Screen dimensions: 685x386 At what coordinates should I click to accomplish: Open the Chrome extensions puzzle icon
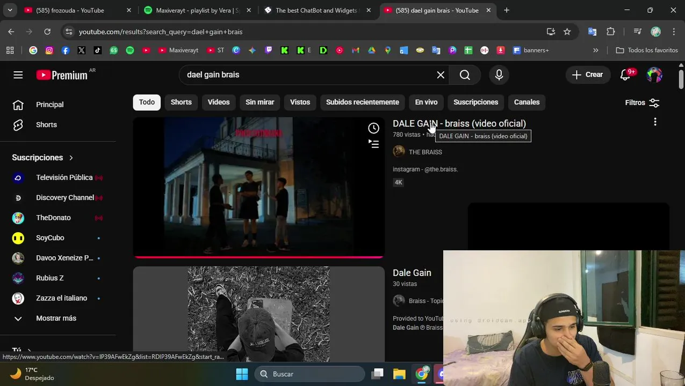pos(611,32)
